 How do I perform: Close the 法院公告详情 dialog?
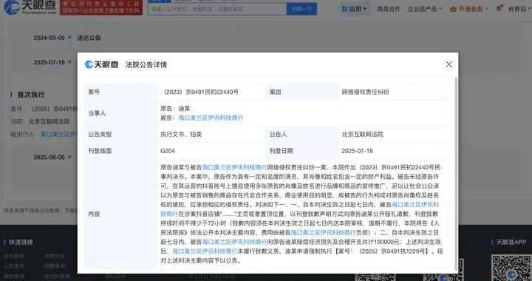[449, 64]
